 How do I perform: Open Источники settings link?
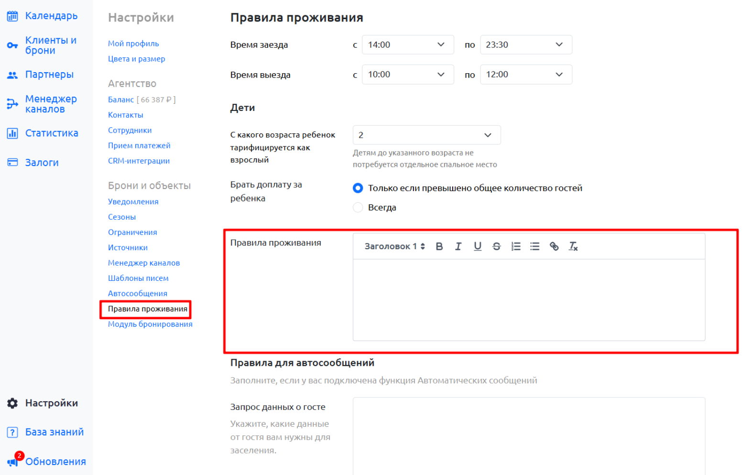tap(128, 248)
